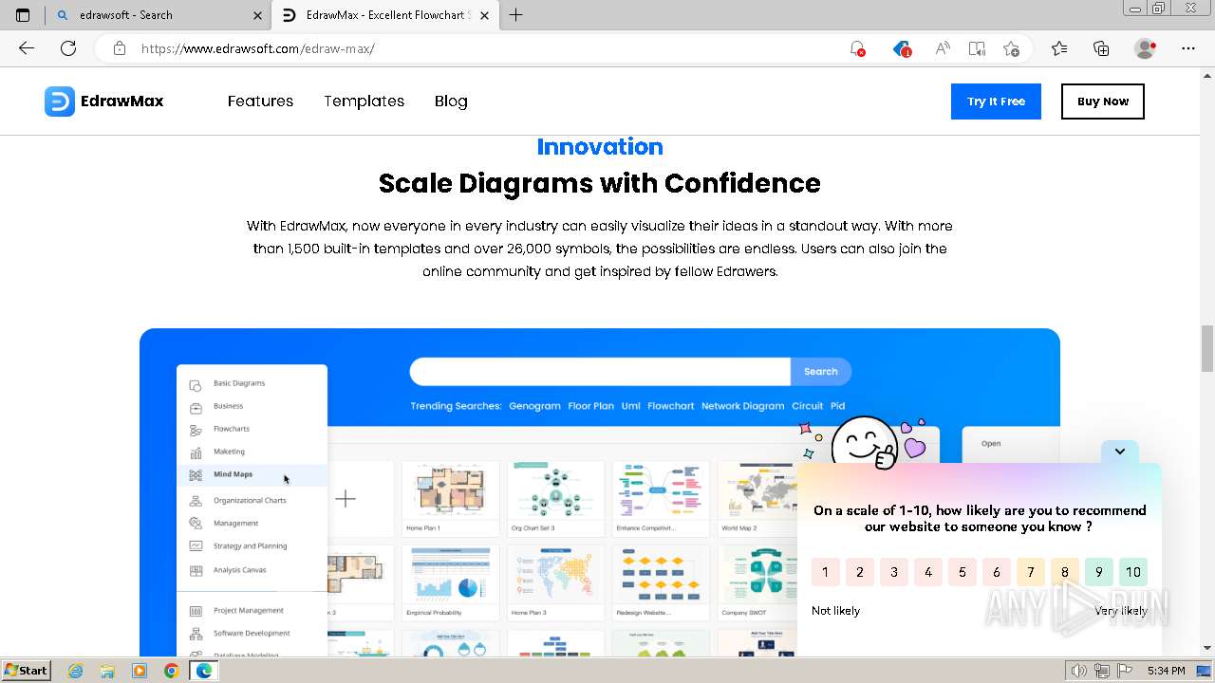Click the Start button
1215x683 pixels.
click(27, 671)
